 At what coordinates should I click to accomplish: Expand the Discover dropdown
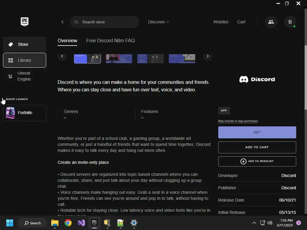coord(158,22)
